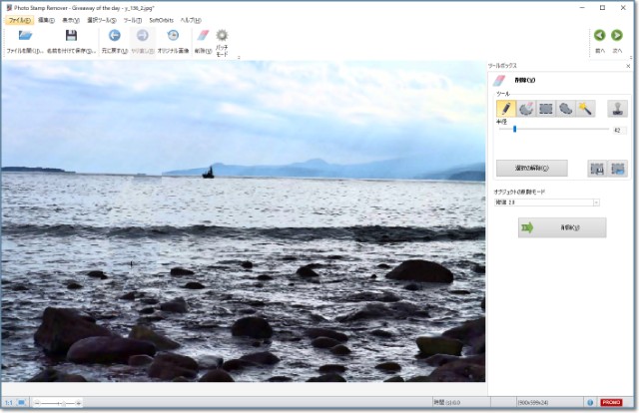Select the magic wand tool
The image size is (639, 413).
[x=585, y=108]
